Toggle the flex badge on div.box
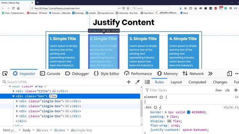Image resolution: width=239 pixels, height=134 pixels. pyautogui.click(x=53, y=96)
